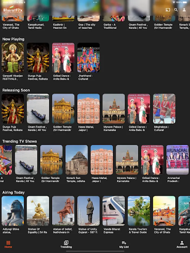Open Statue Of Equality thumbnail

click(x=38, y=211)
